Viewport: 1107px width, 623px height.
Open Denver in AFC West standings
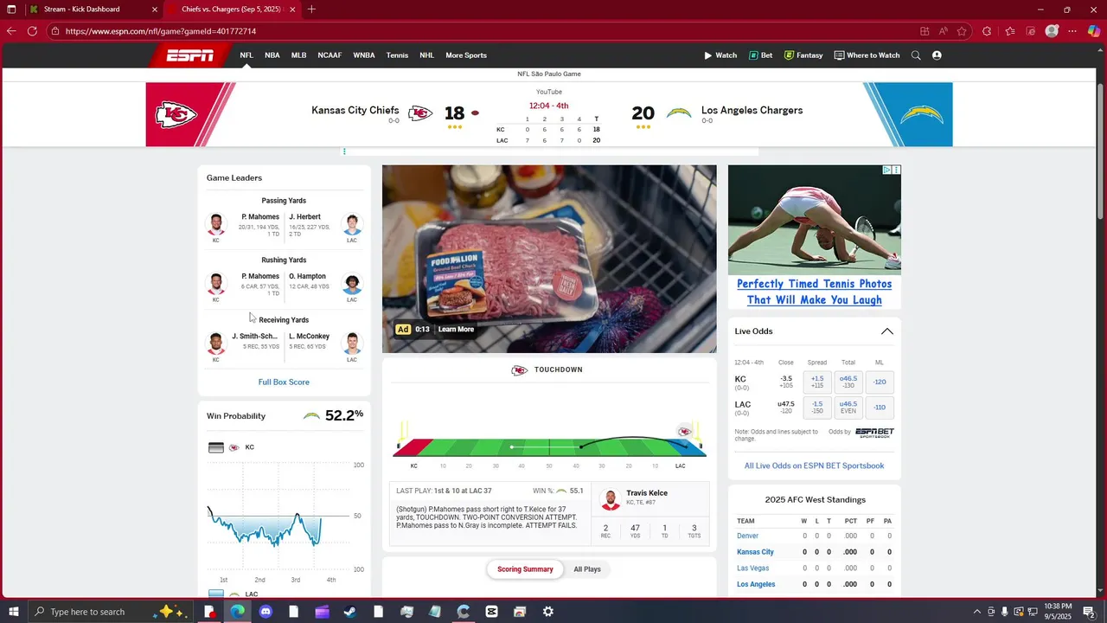pos(747,536)
